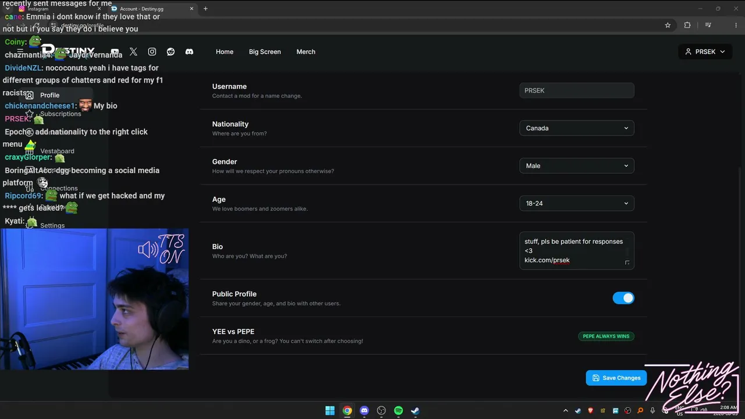Viewport: 745px width, 419px height.
Task: Click the 'How will we respect your pronouns otherwise?' text
Action: [273, 171]
